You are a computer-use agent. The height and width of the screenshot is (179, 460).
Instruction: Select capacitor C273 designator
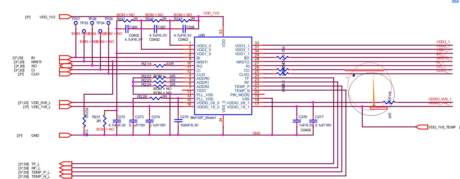pyautogui.click(x=139, y=117)
